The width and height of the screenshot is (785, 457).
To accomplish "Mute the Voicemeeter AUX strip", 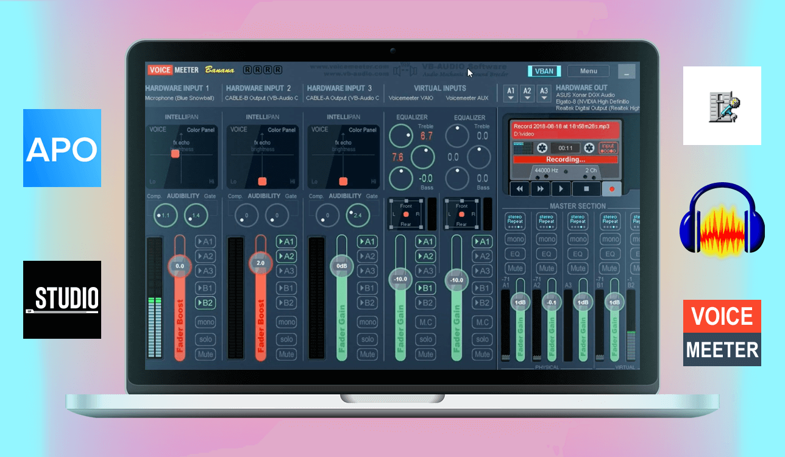I will (482, 354).
